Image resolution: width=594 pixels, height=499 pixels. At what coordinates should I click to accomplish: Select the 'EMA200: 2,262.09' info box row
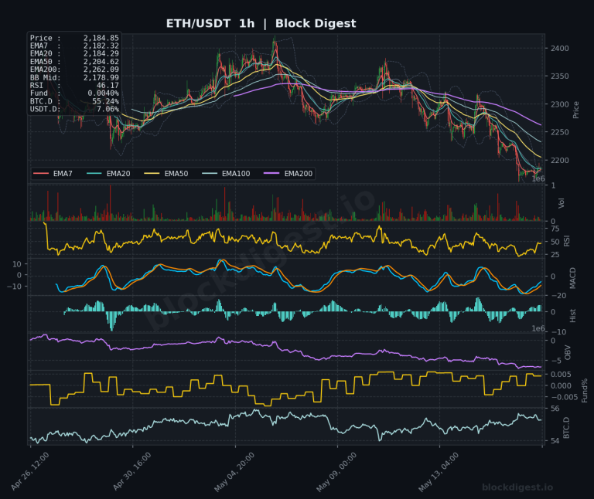(x=74, y=70)
